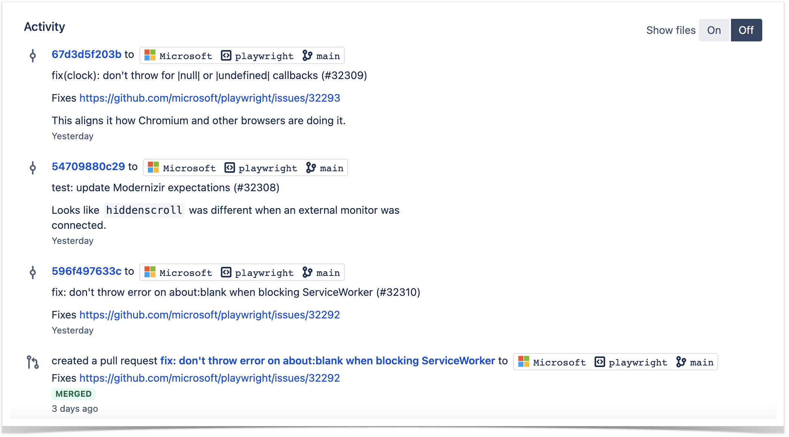
Task: Open fix issue link https github issues 32293
Action: coord(209,97)
